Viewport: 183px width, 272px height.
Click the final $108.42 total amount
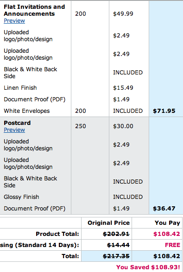pos(167,256)
